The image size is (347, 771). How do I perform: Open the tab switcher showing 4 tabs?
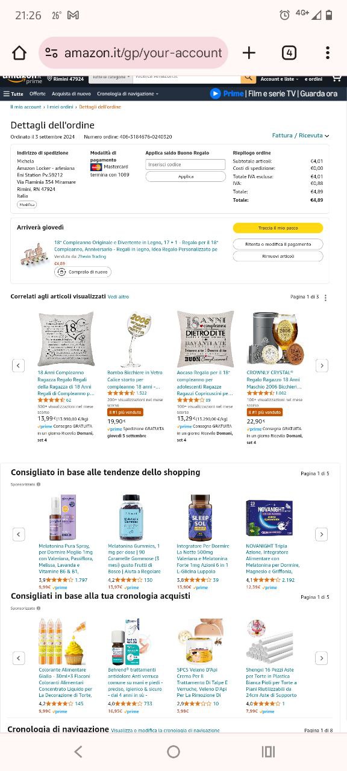click(289, 53)
